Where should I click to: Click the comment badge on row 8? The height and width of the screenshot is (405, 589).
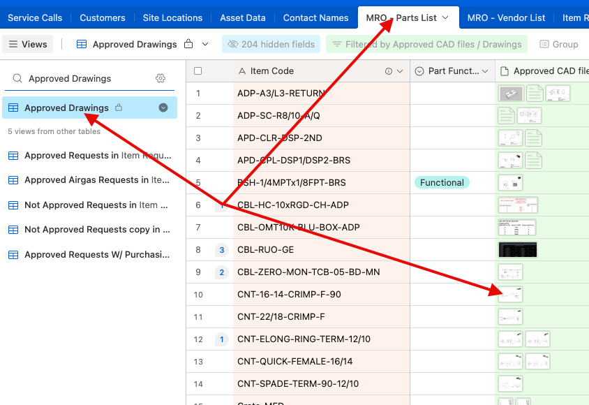click(x=222, y=250)
